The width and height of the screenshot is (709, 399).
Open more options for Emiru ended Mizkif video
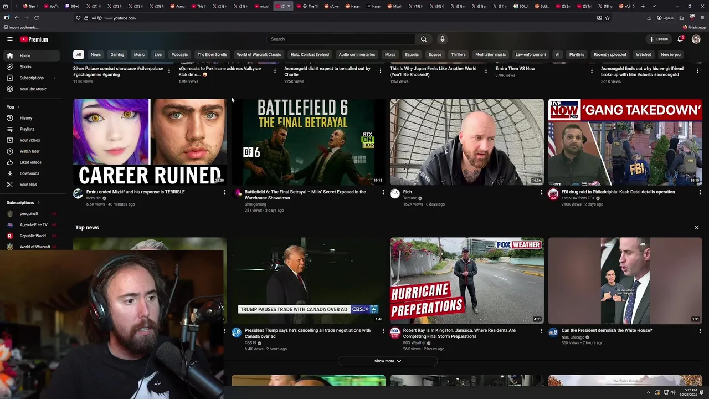pyautogui.click(x=224, y=192)
